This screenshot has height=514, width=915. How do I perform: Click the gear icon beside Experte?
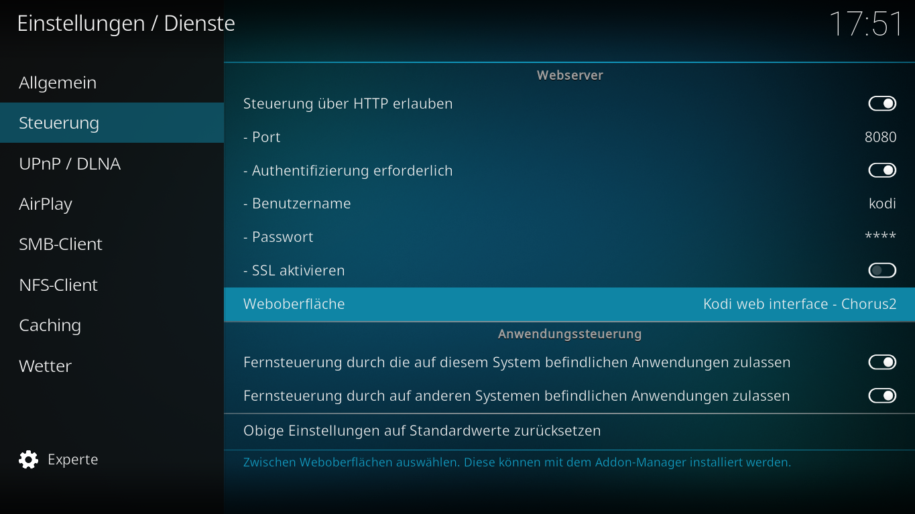click(29, 460)
